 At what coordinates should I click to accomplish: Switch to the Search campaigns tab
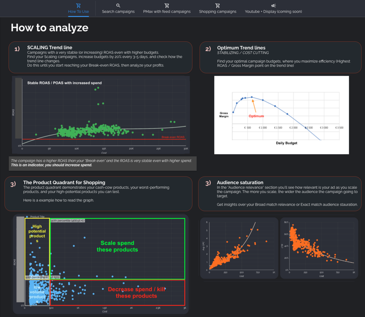118,9
